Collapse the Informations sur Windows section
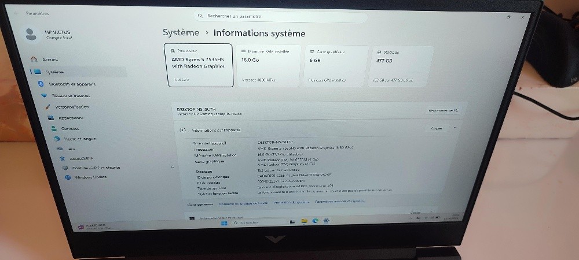The height and width of the screenshot is (260, 579). click(x=431, y=213)
